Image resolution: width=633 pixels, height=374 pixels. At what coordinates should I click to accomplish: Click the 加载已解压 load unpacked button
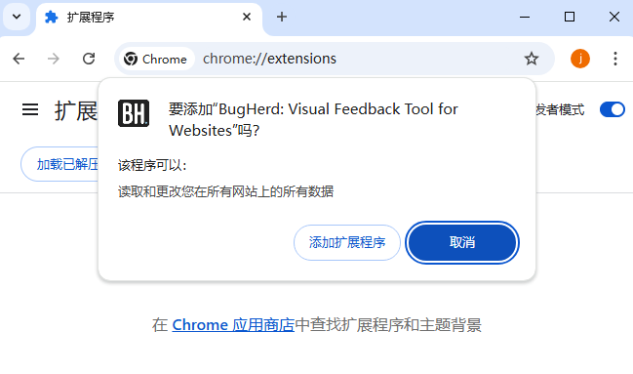click(x=59, y=164)
